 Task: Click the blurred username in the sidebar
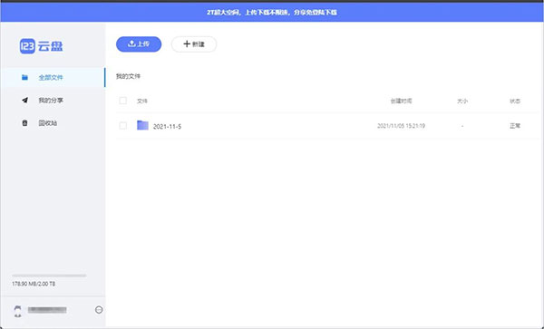tap(47, 310)
